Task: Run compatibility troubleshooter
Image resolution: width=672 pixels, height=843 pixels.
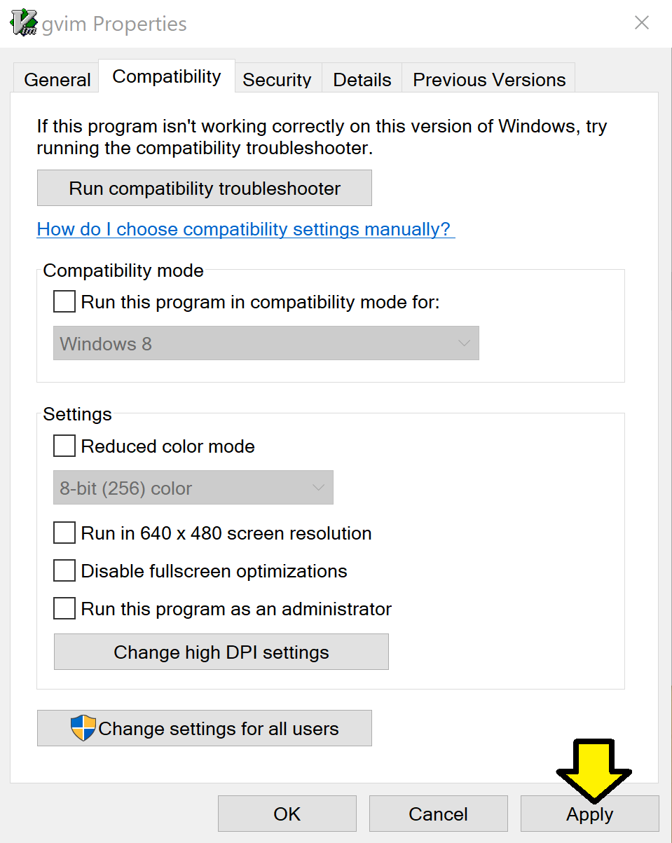Action: coord(205,188)
